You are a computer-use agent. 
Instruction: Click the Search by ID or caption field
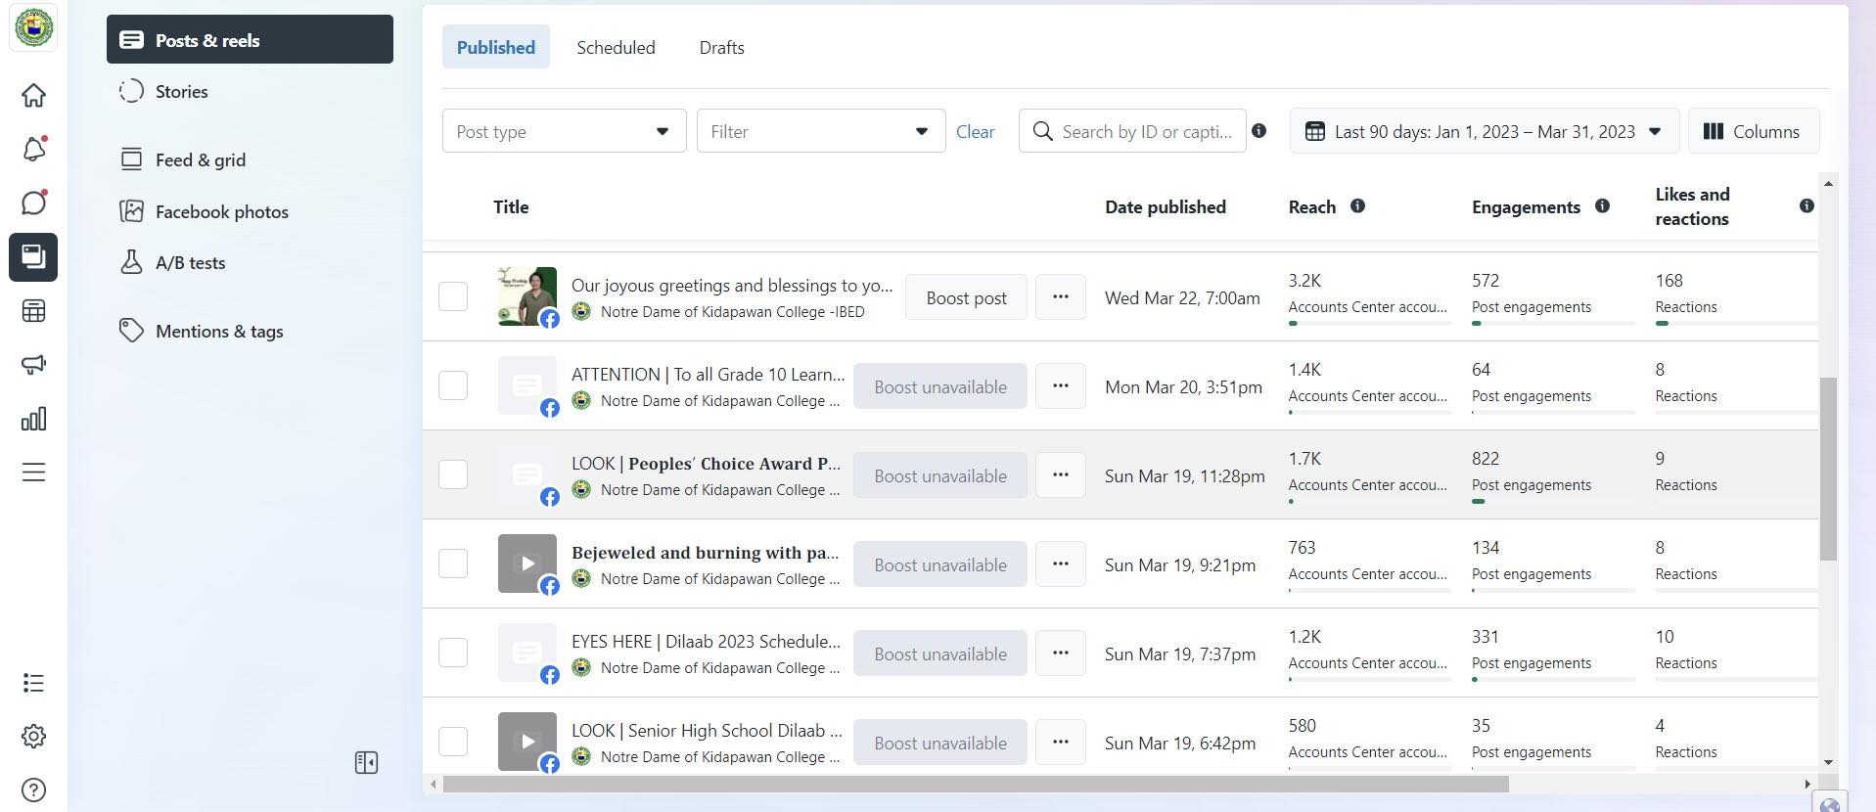[x=1145, y=131]
